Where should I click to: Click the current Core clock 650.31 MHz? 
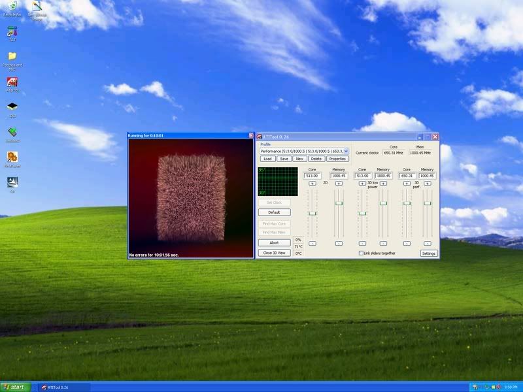coord(394,153)
